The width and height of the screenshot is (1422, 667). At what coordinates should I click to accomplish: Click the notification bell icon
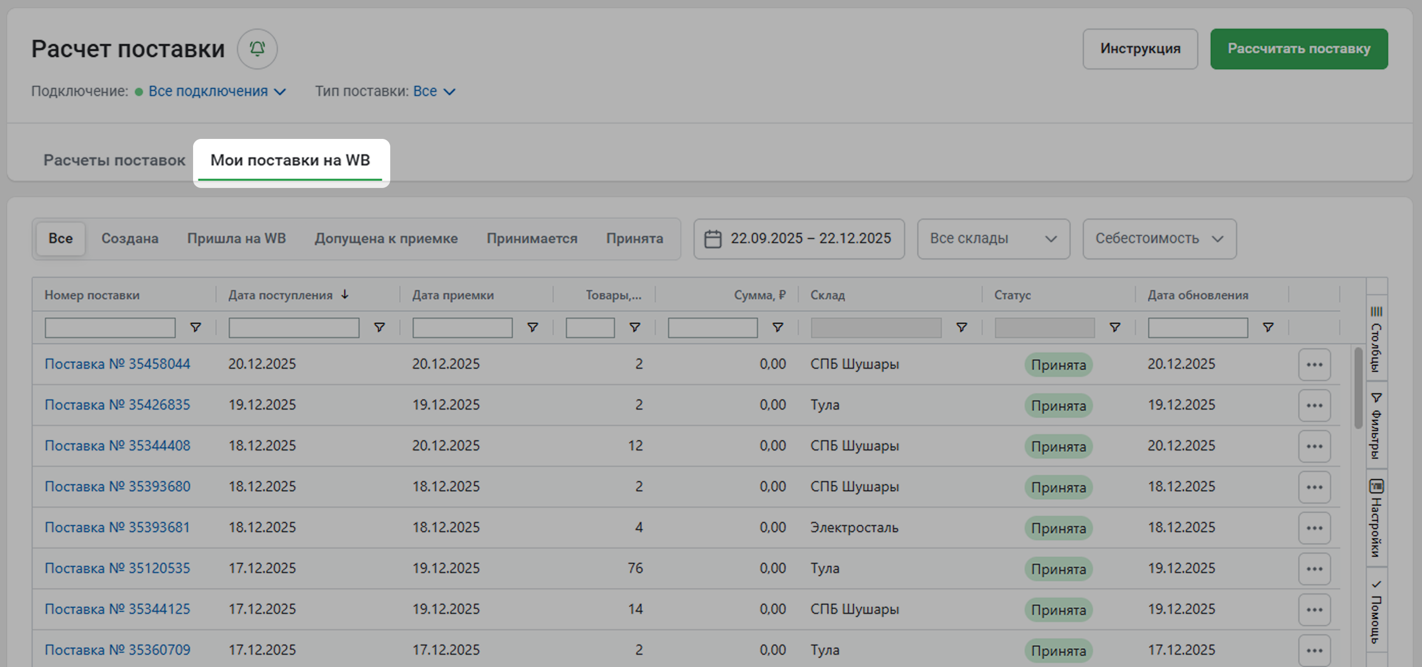257,49
